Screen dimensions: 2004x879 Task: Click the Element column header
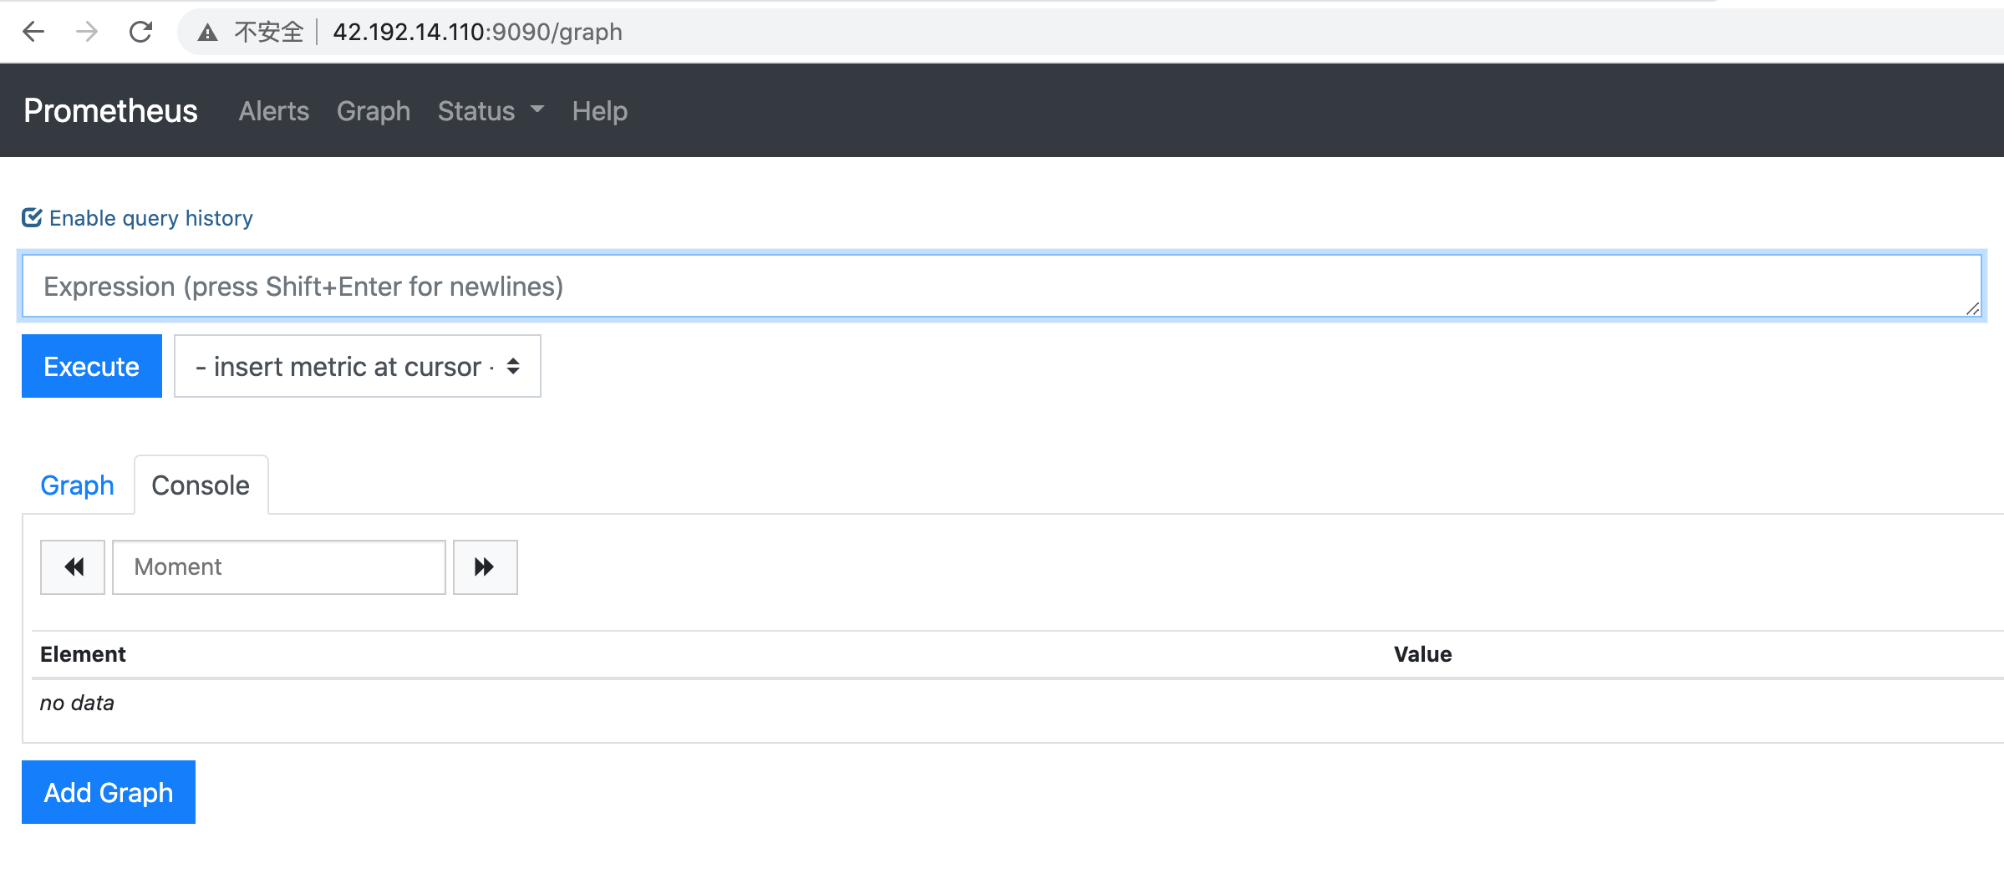(83, 654)
